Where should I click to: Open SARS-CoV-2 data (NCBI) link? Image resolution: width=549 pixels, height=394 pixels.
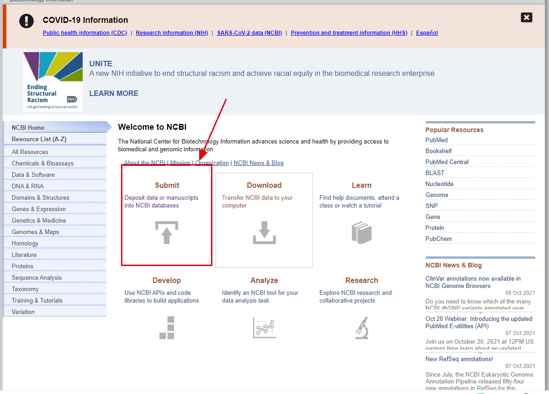coord(249,33)
